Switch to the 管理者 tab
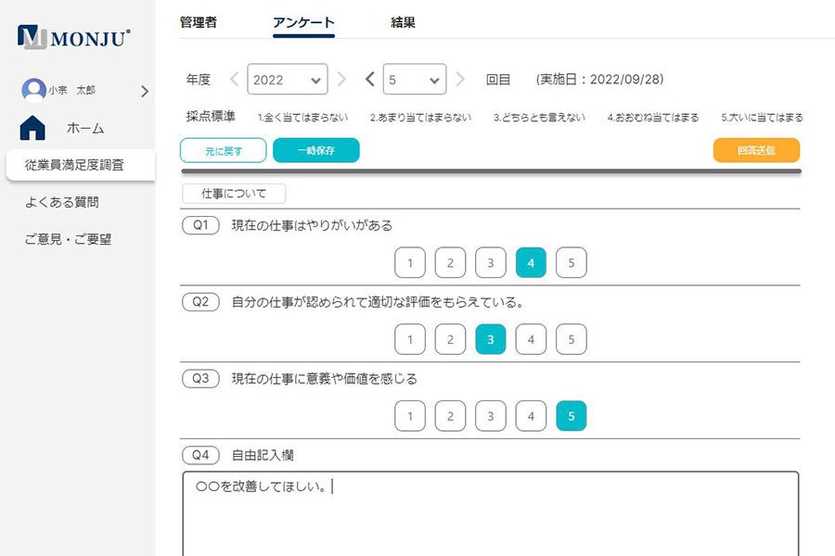The width and height of the screenshot is (835, 556). pyautogui.click(x=199, y=23)
